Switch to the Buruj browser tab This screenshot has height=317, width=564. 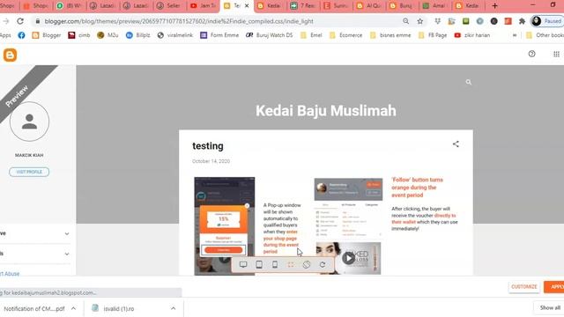(404, 6)
